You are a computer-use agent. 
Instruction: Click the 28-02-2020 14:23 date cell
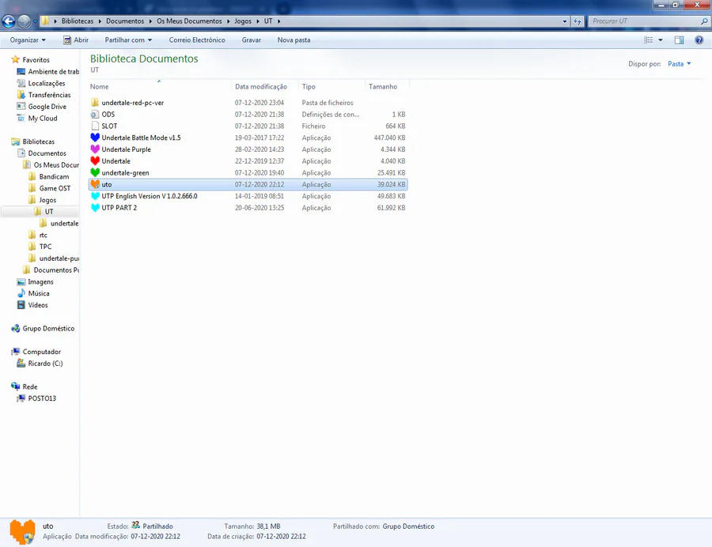[x=259, y=149]
